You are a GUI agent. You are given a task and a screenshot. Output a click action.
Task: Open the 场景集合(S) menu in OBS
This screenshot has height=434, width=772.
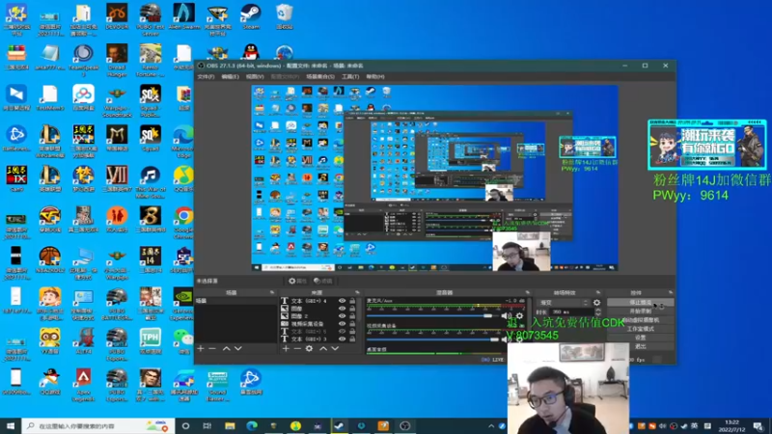(x=320, y=77)
